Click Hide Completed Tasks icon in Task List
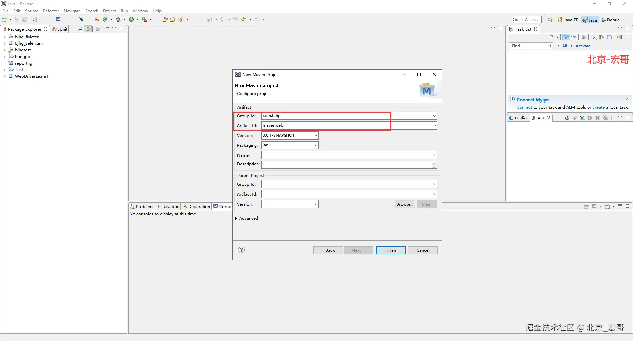 pyautogui.click(x=594, y=37)
